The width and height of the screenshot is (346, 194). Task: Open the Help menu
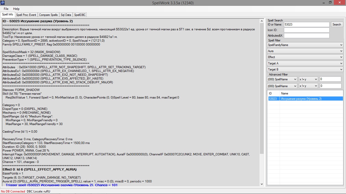pos(16,9)
